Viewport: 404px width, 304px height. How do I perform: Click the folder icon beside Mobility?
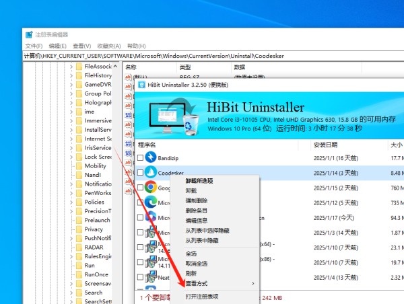point(79,165)
